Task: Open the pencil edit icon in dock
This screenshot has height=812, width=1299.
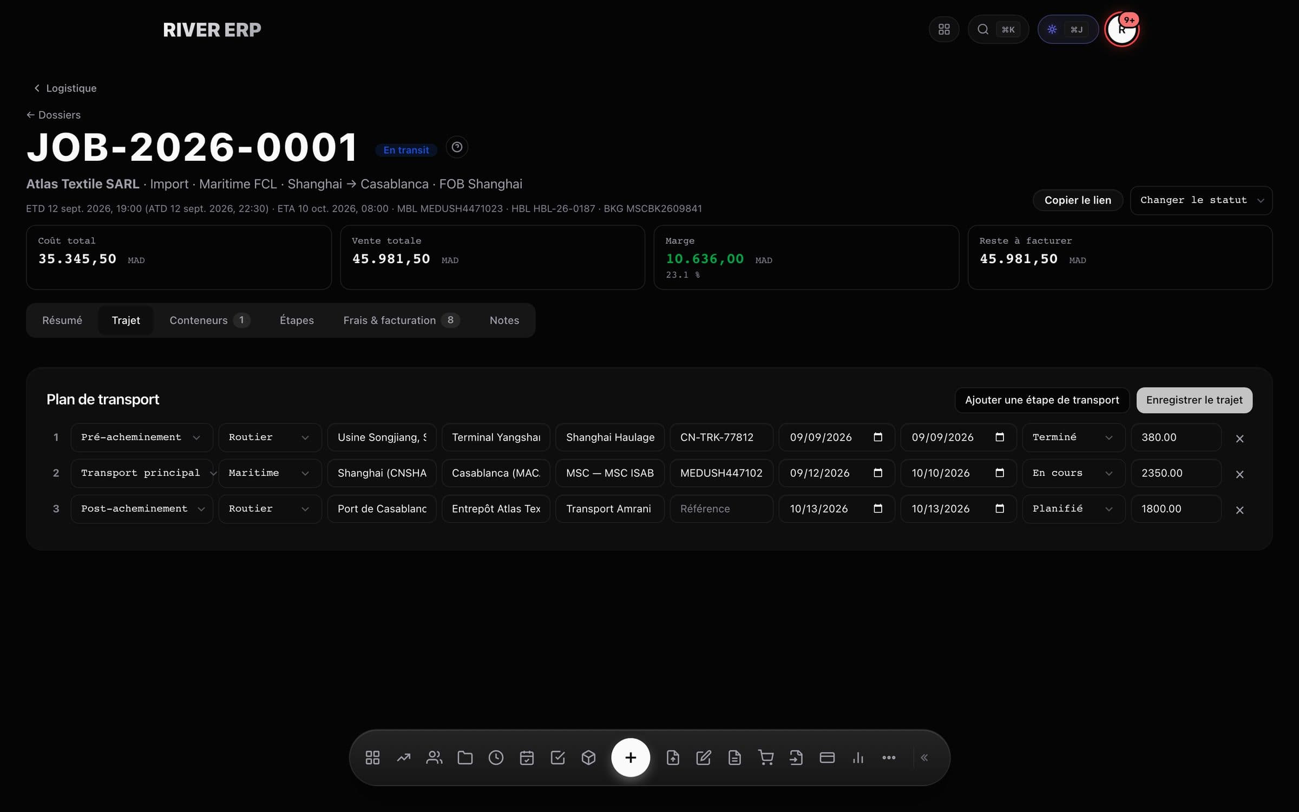Action: point(704,757)
